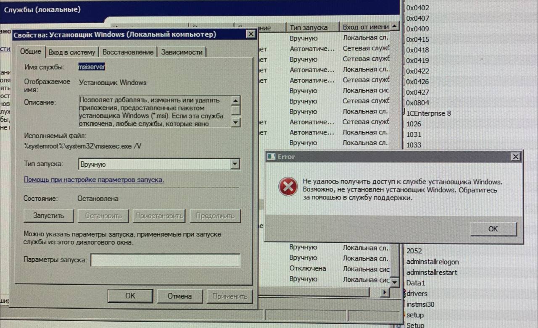The width and height of the screenshot is (538, 328).
Task: Click the msiserver service name field
Action: pyautogui.click(x=92, y=67)
